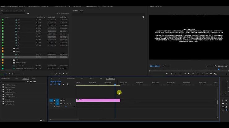Show overflow project tabs chevron
The image size is (229, 128).
coord(70,6)
